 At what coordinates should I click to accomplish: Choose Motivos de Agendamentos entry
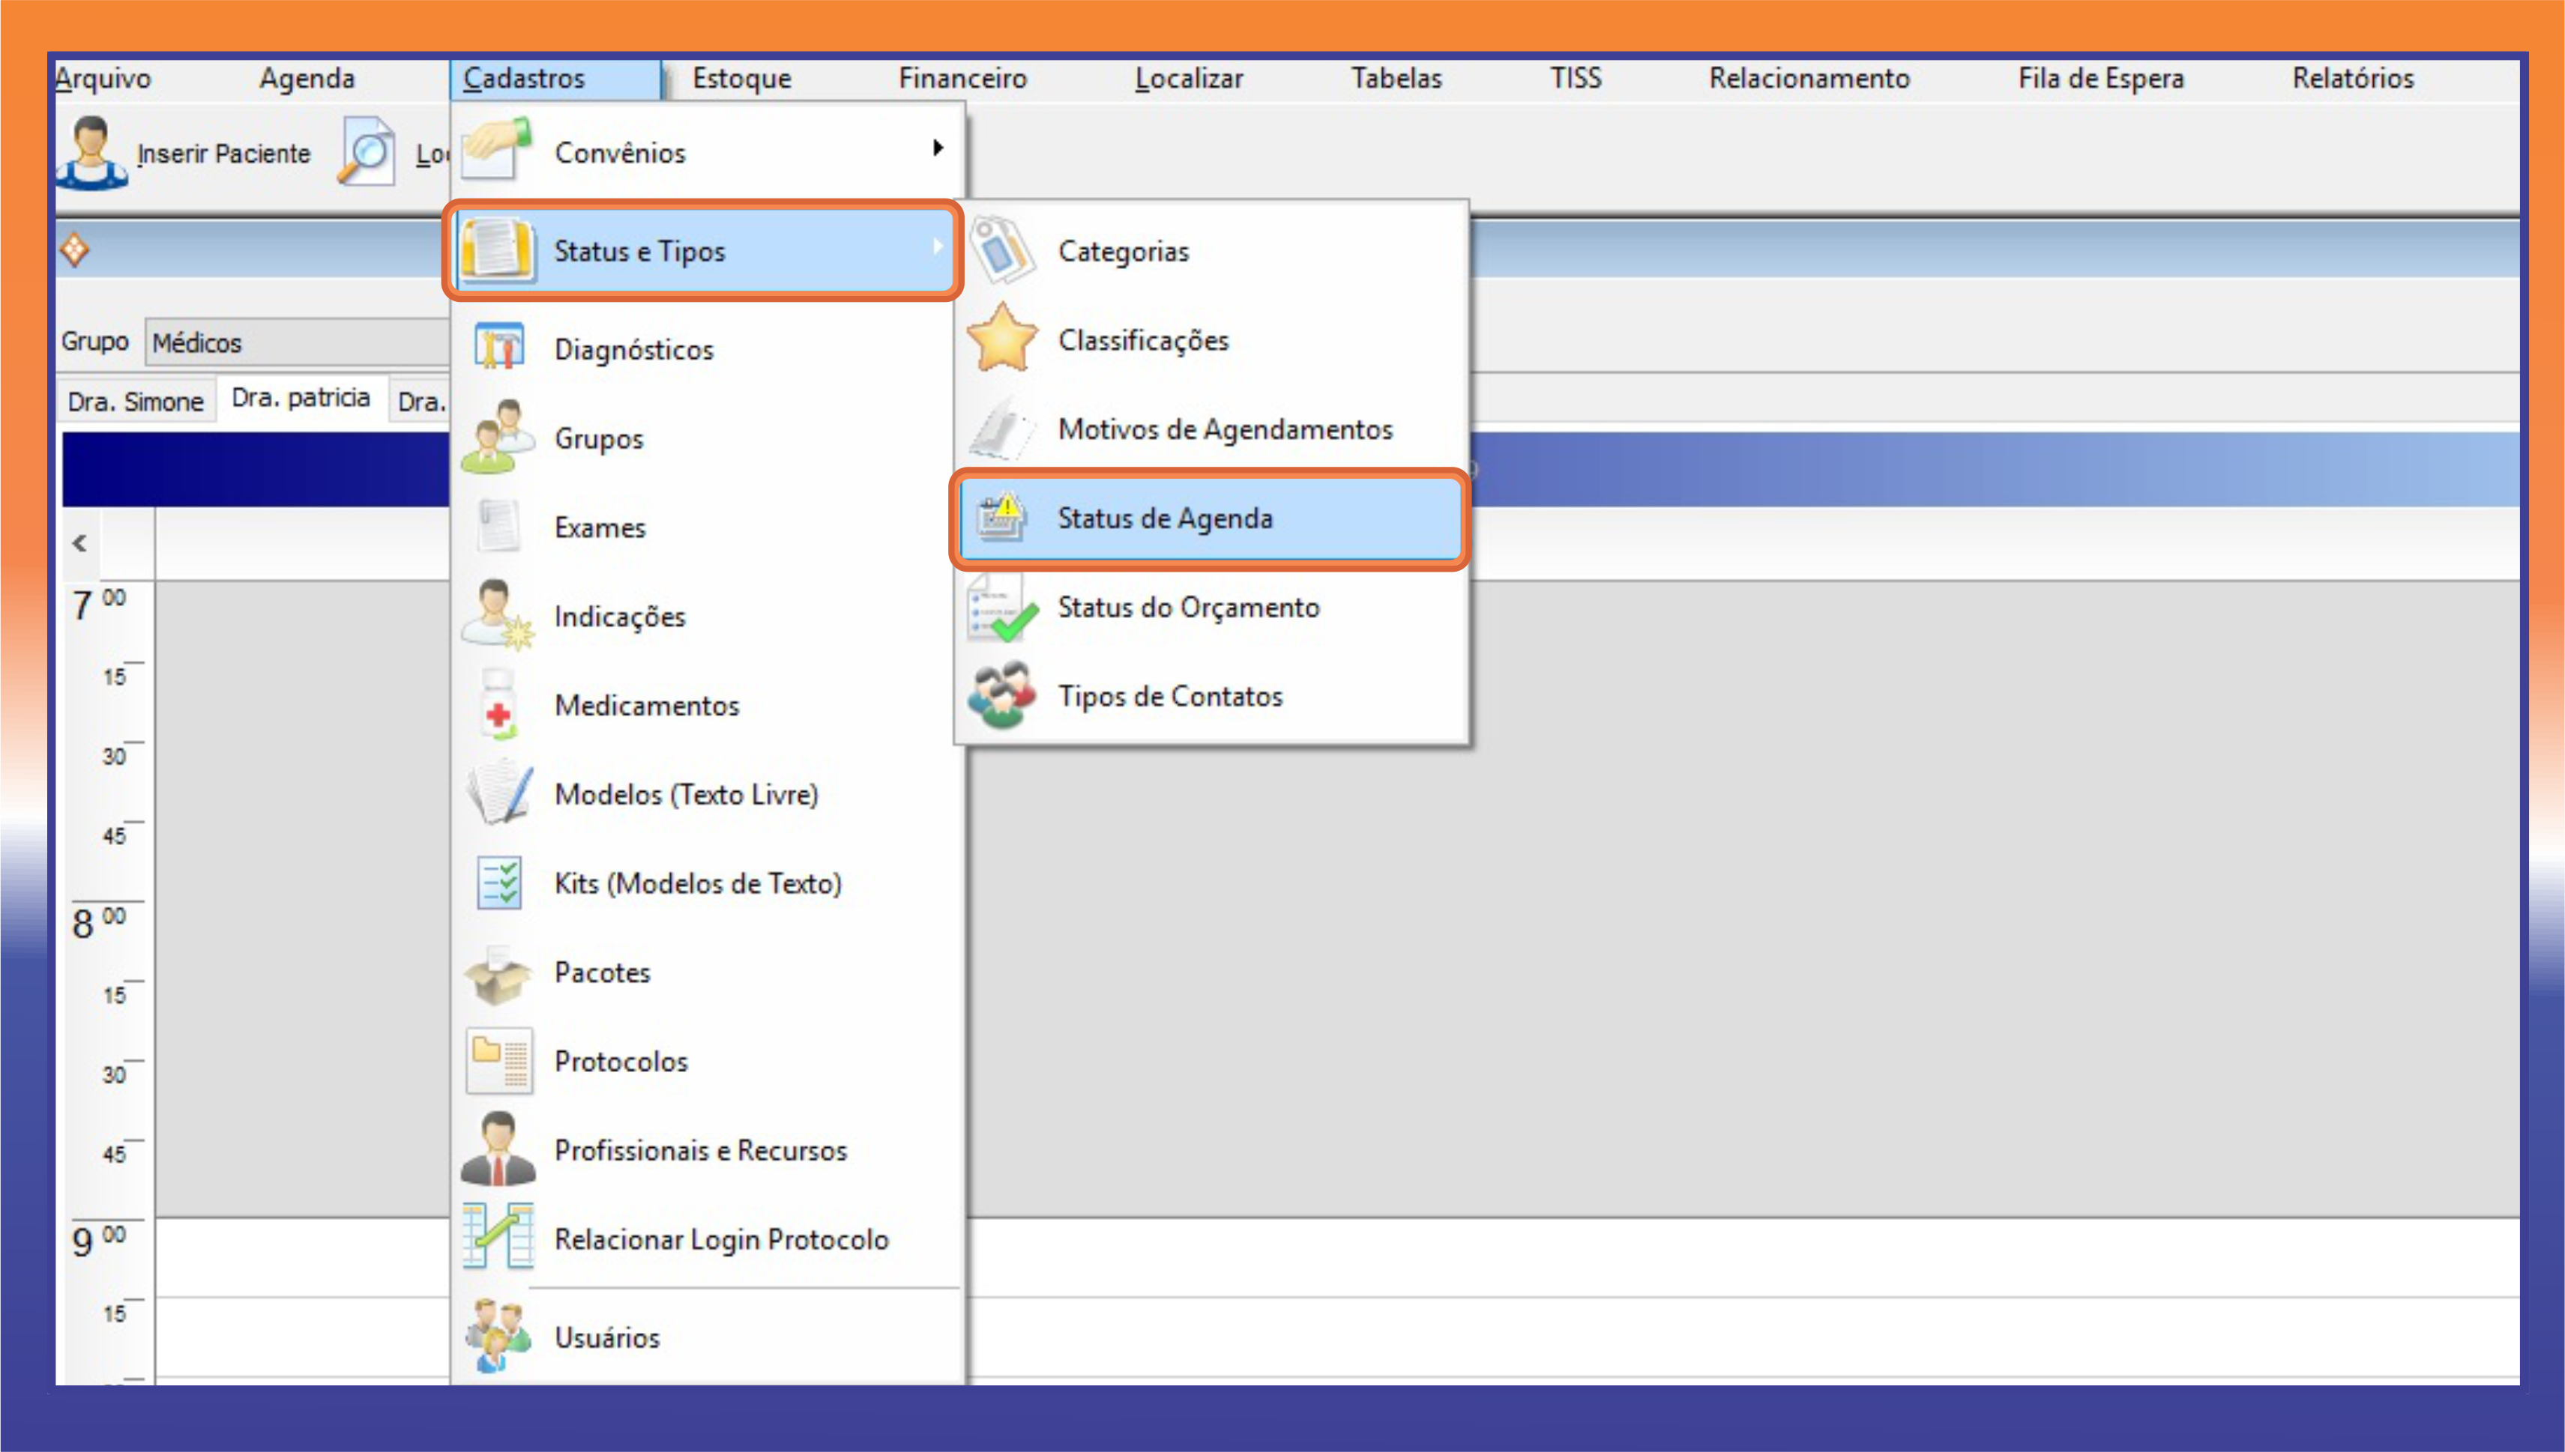click(1224, 430)
